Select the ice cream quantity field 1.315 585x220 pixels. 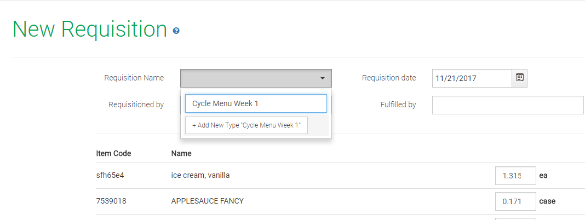click(515, 176)
